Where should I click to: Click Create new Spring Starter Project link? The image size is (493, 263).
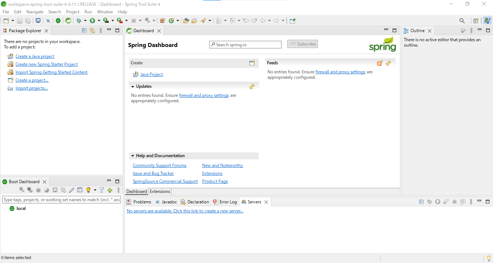pyautogui.click(x=47, y=64)
